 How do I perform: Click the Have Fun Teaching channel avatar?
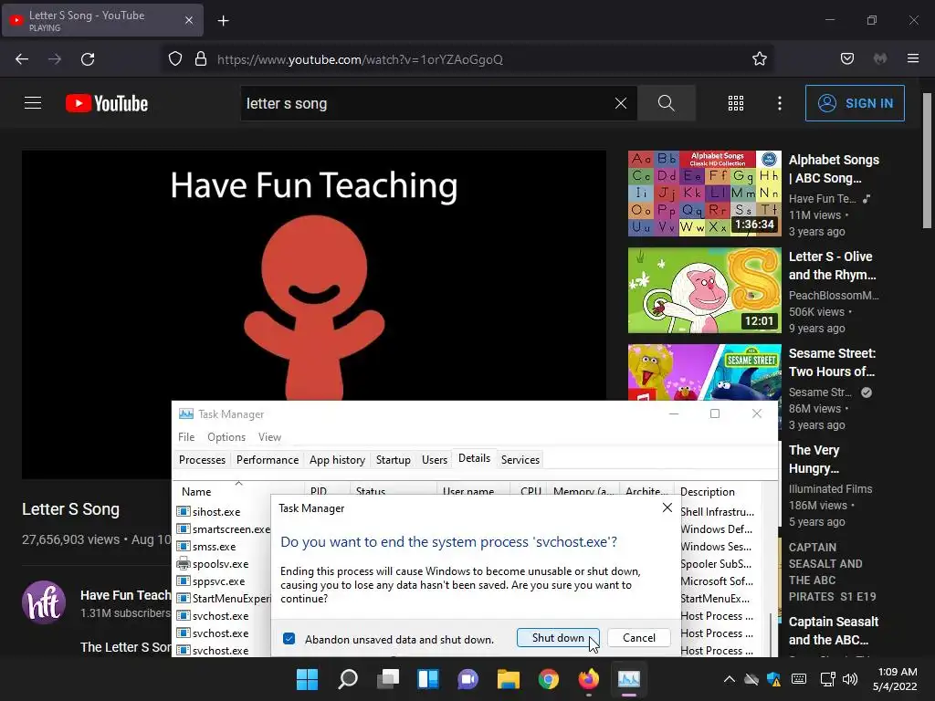[44, 602]
